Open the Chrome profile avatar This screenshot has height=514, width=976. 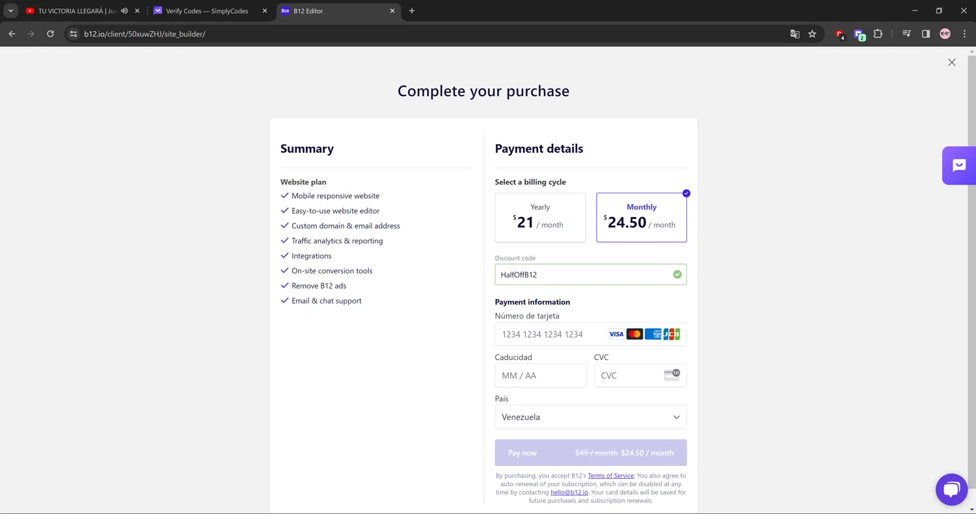(945, 34)
